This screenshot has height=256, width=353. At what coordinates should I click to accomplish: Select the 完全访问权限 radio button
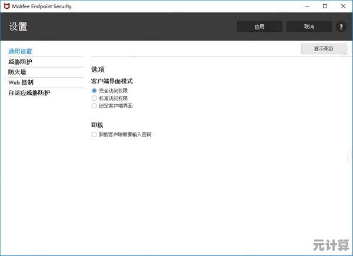[x=94, y=91]
